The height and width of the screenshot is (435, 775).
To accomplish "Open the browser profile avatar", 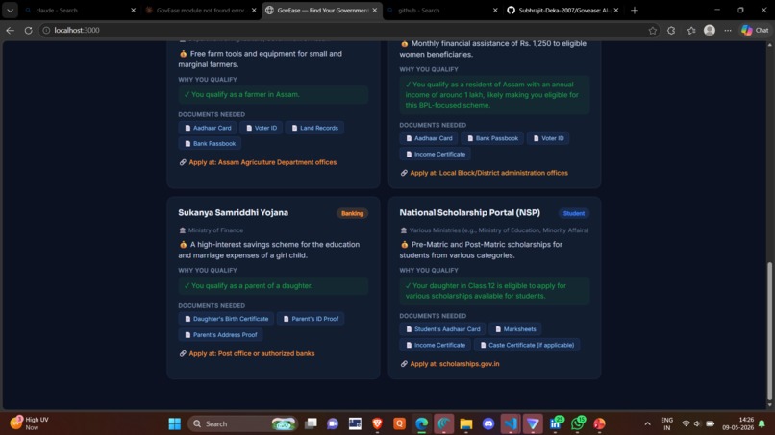I will click(x=710, y=30).
